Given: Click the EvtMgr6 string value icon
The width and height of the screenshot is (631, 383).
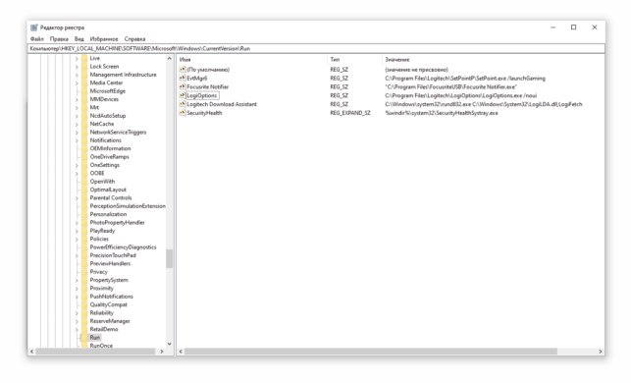Looking at the screenshot, I should click(x=183, y=79).
